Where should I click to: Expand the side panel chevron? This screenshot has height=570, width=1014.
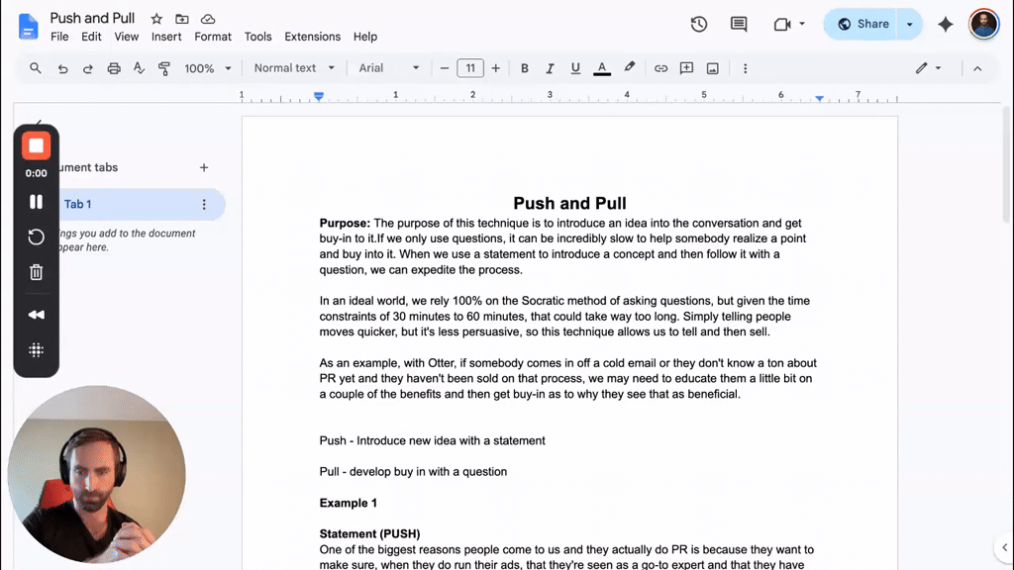(x=1004, y=547)
